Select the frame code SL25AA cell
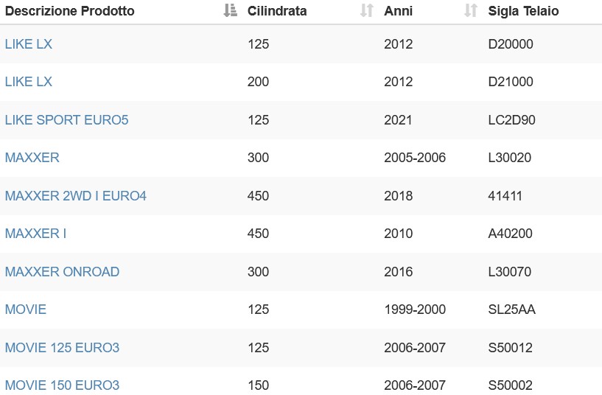The image size is (602, 395). pyautogui.click(x=511, y=310)
